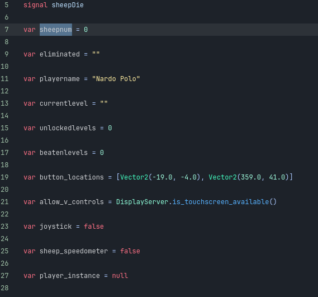The width and height of the screenshot is (318, 297).
Task: Click the sheep_speedometer variable name
Action: point(74,251)
